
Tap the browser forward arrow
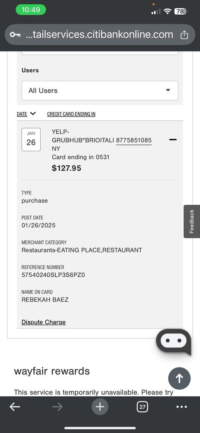tap(57, 407)
